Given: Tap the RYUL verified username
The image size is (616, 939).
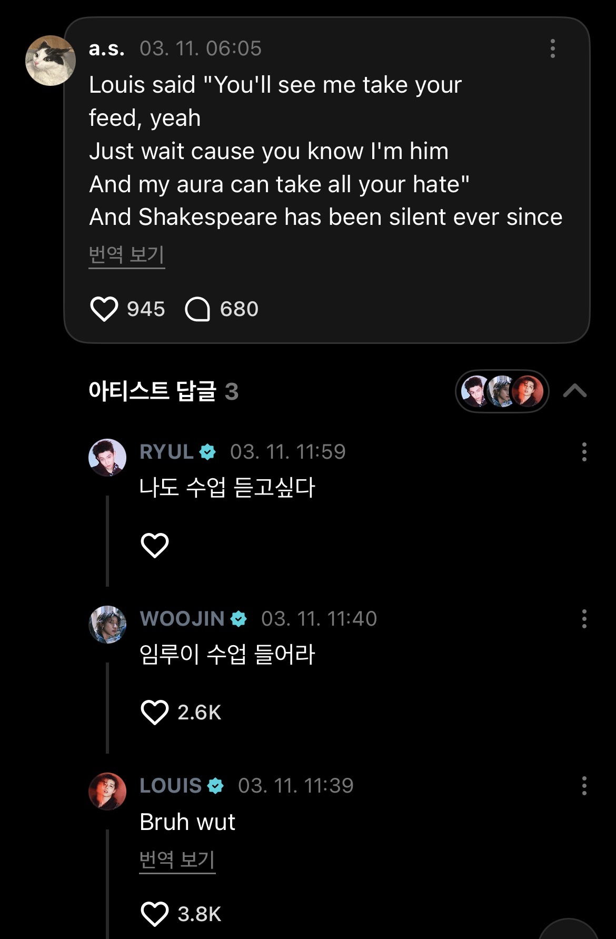Looking at the screenshot, I should tap(166, 452).
